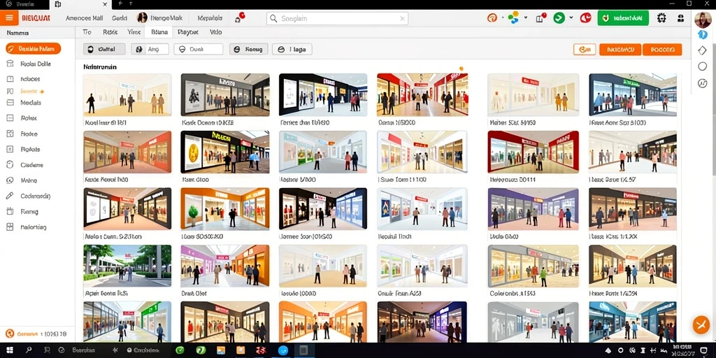Image resolution: width=716 pixels, height=358 pixels.
Task: Click the orange floating action button at bottom right
Action: tap(701, 324)
